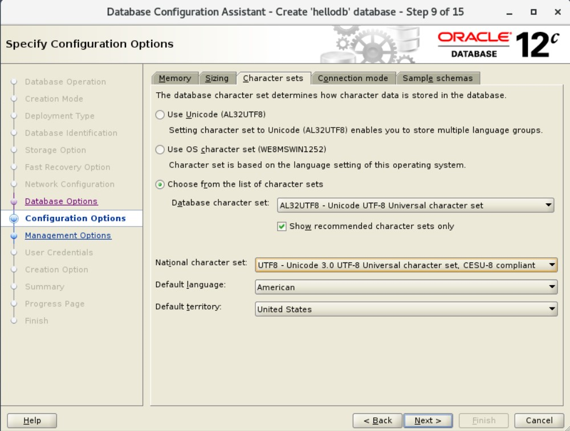
Task: Click the 'Creation Mode' step text
Action: click(x=54, y=98)
